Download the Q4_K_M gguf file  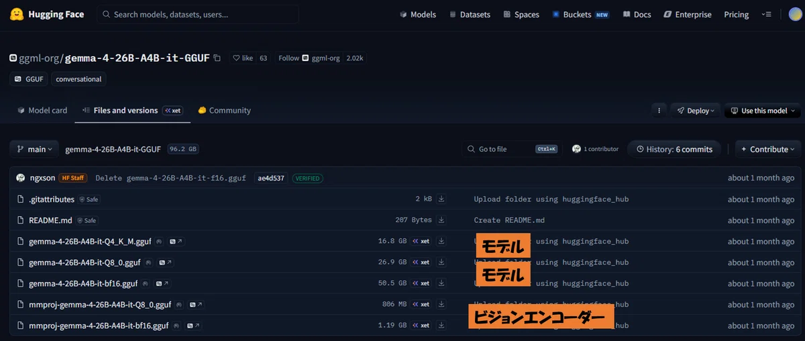tap(441, 241)
